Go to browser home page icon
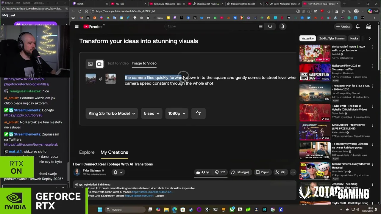Screen dimensions: 381x214 click(x=86, y=11)
